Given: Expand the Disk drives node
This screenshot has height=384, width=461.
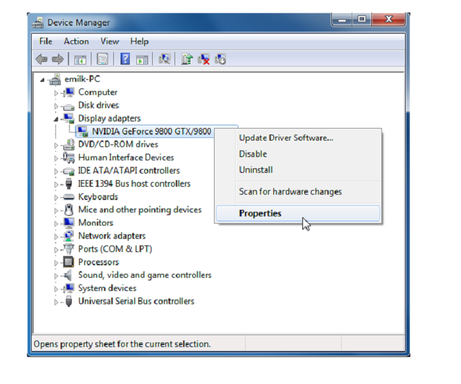Looking at the screenshot, I should point(56,106).
